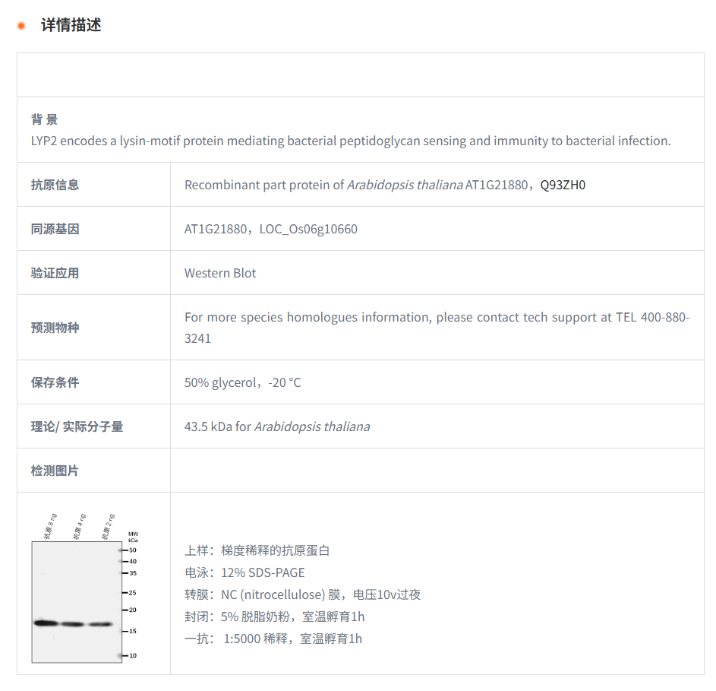Click the Q93ZH0 accession number
Image resolution: width=716 pixels, height=691 pixels.
563,185
